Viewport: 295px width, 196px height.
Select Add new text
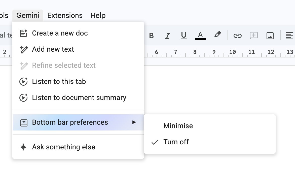tap(78, 49)
